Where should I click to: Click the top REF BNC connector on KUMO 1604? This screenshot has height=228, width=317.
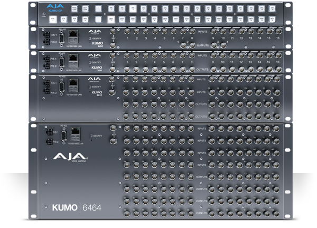coord(113,32)
